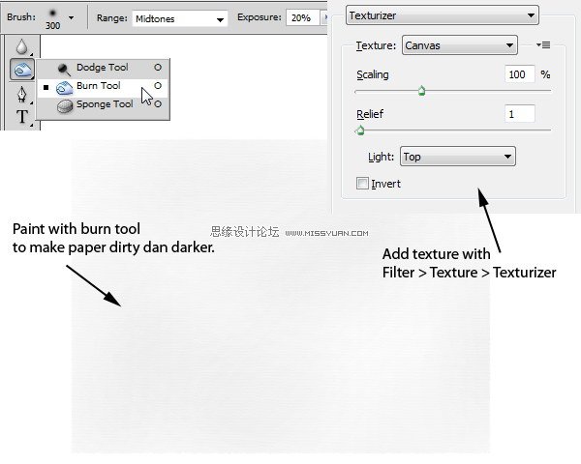Open the Light dropdown set to Top
Image resolution: width=581 pixels, height=464 pixels.
coord(458,157)
